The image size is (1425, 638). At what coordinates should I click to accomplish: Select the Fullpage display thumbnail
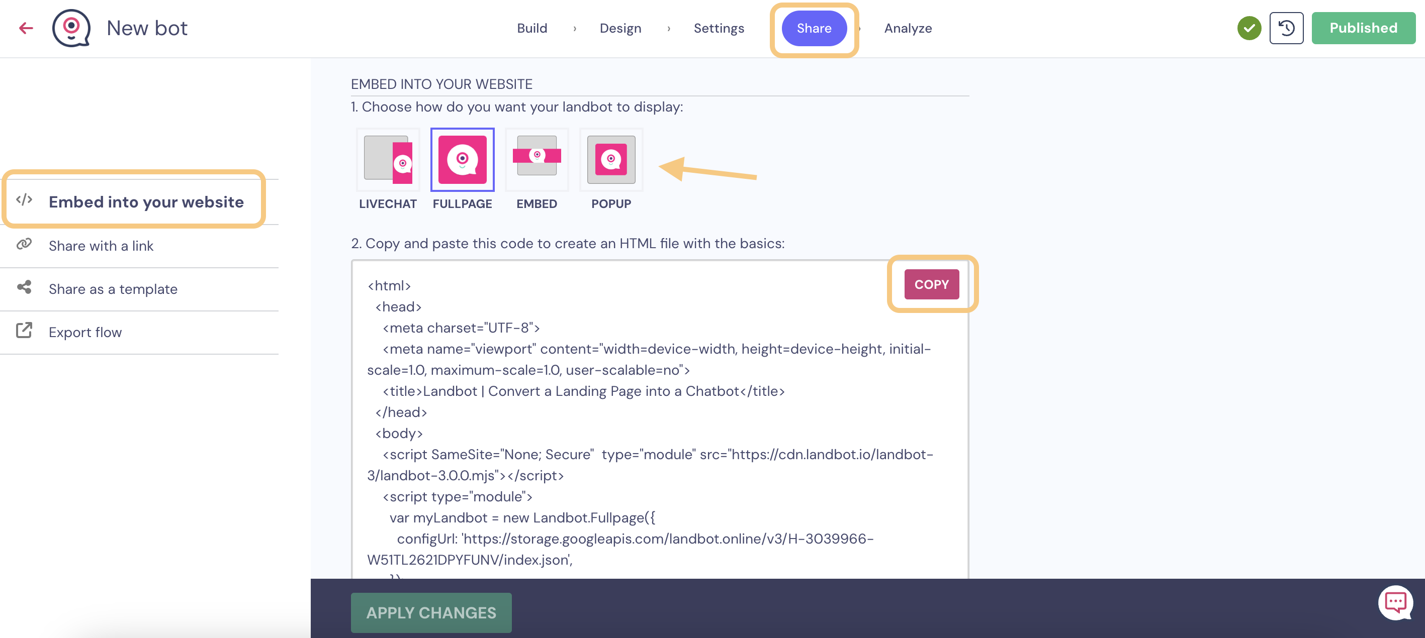(463, 160)
